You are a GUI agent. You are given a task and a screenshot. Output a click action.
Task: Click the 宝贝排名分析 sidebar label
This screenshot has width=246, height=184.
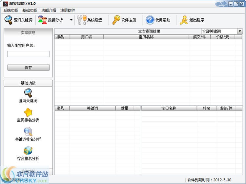coord(28,120)
